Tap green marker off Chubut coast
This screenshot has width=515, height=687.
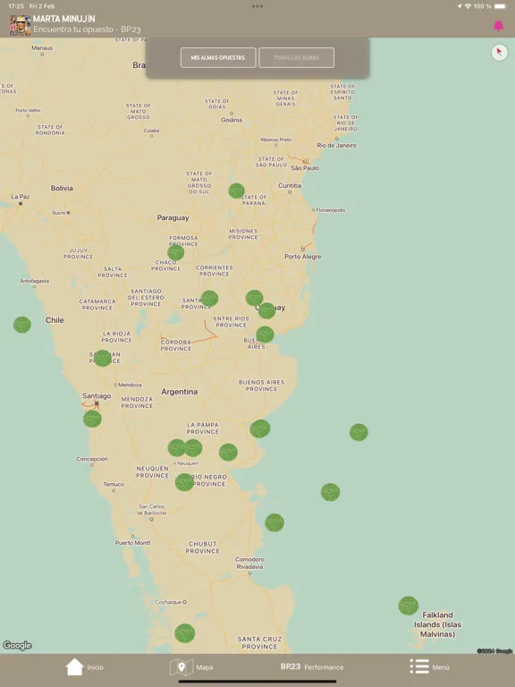[274, 522]
